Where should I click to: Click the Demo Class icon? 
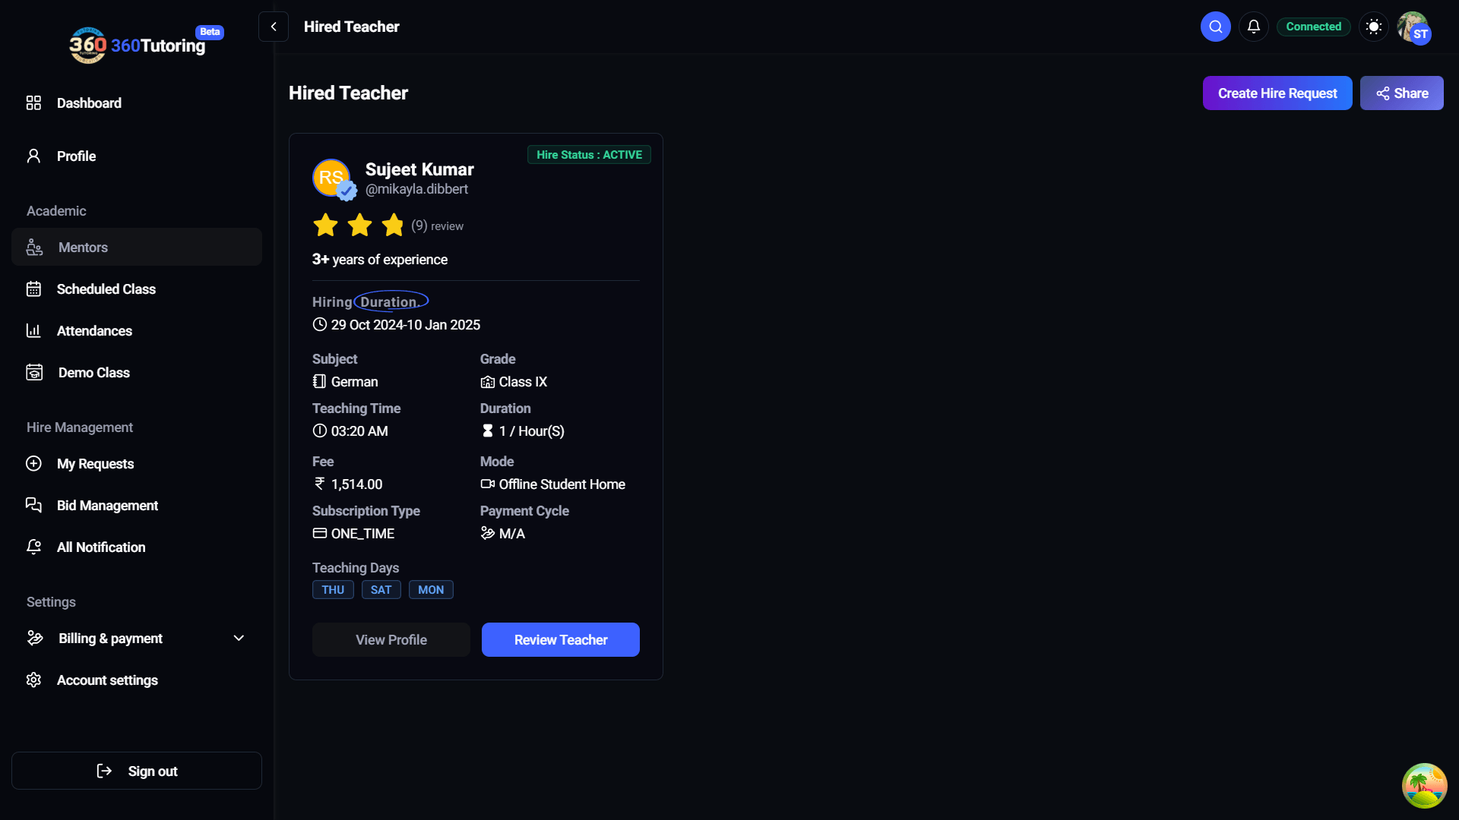34,373
